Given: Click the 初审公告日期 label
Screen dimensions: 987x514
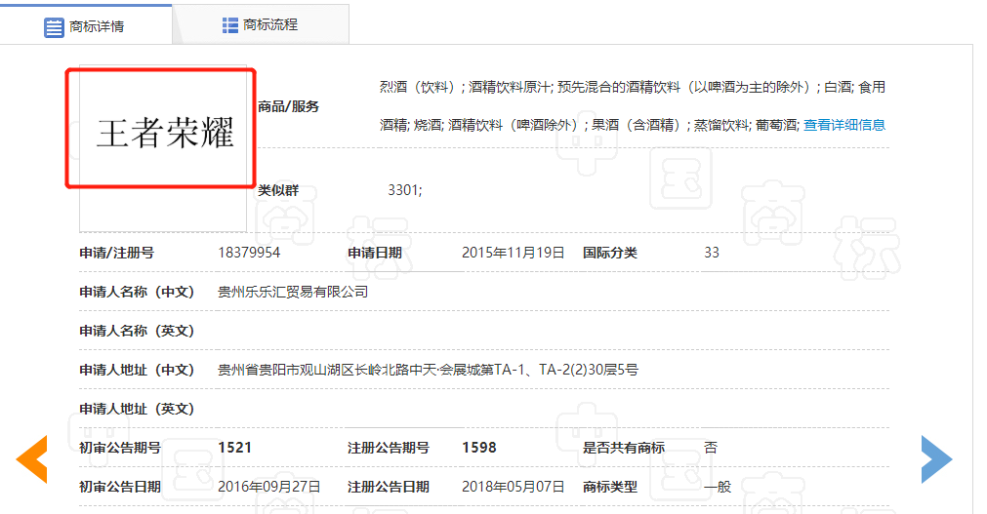Looking at the screenshot, I should tap(120, 487).
